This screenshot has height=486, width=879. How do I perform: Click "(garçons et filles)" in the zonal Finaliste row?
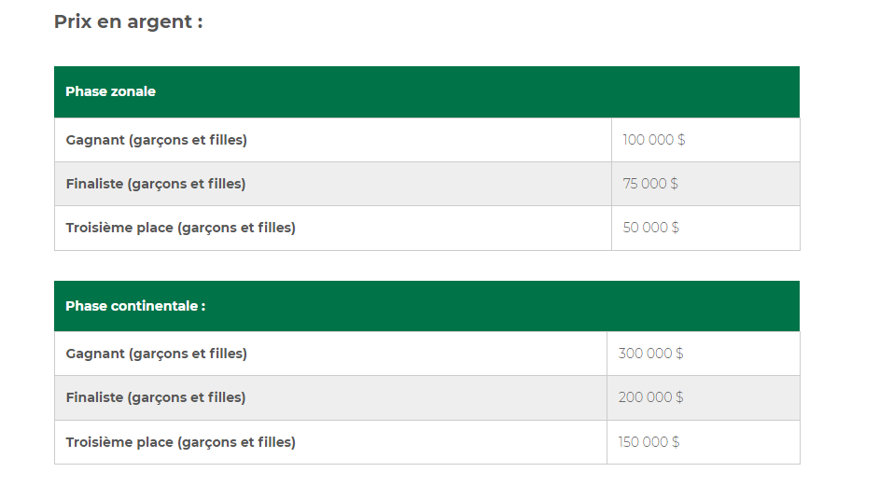click(187, 184)
